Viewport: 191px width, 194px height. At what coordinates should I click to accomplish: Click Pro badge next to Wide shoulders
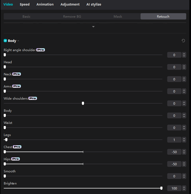(32, 98)
